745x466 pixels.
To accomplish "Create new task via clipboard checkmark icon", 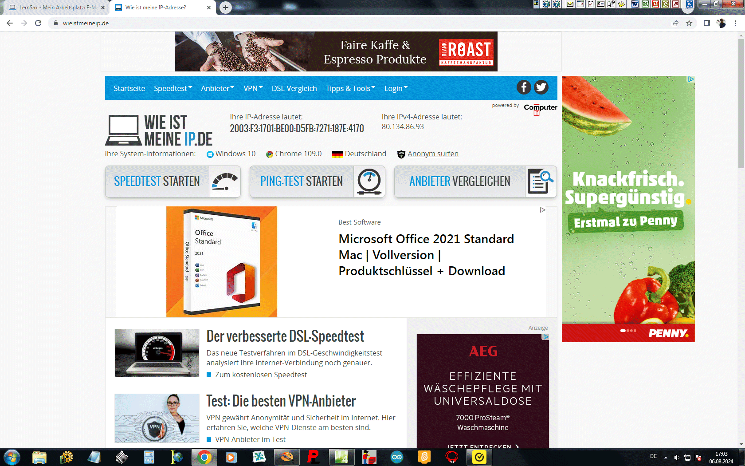I will [591, 4].
